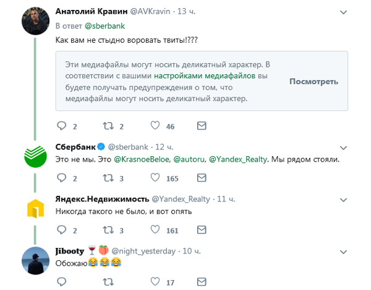Reply to Сбербанк's tweet

[x=61, y=178]
